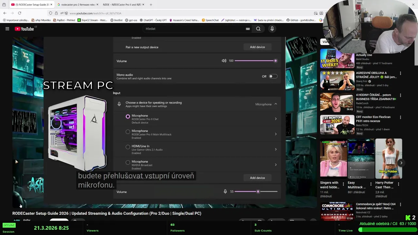
Task: Open the tab list icon left of tabs
Action: (4, 5)
